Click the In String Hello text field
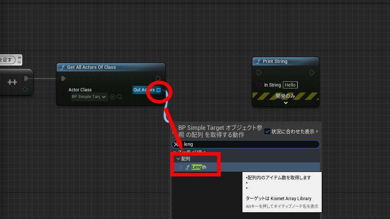 290,85
